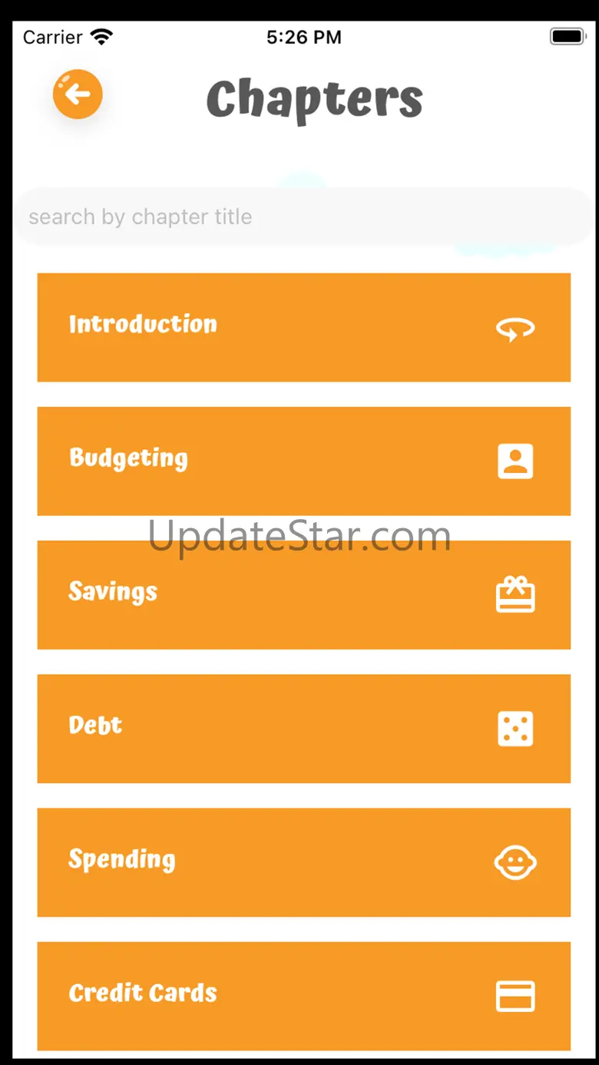Click the battery icon in status bar
Viewport: 599px width, 1065px height.
pos(568,37)
